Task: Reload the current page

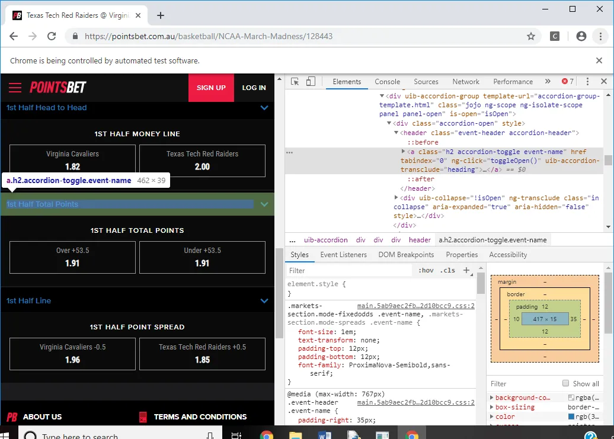Action: (x=52, y=36)
